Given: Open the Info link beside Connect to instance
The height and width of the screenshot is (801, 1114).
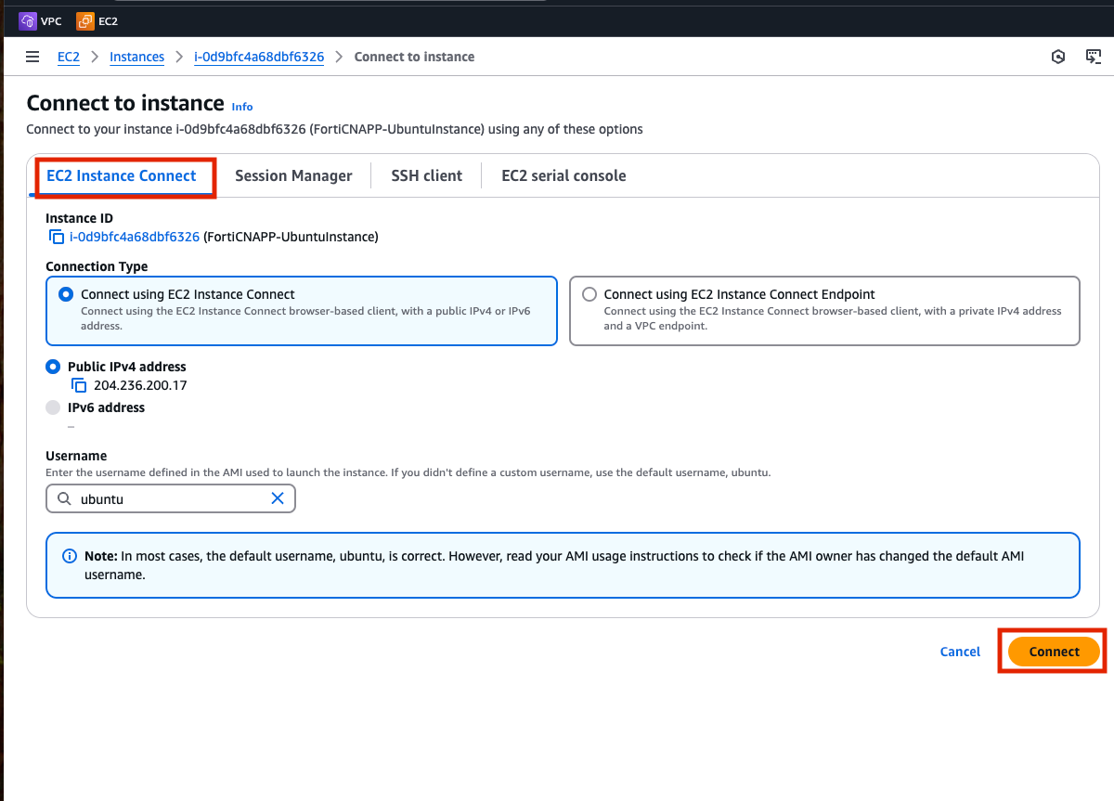Looking at the screenshot, I should pos(242,107).
